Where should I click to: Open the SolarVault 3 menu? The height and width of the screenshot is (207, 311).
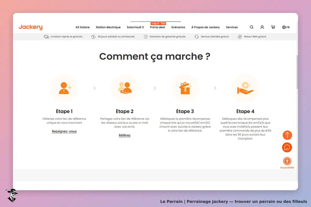point(135,27)
